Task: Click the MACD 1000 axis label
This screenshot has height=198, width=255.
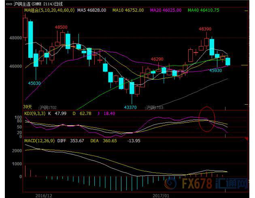Action: coord(17,164)
